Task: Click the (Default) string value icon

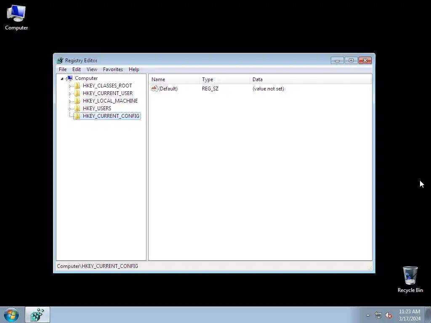Action: click(x=154, y=88)
